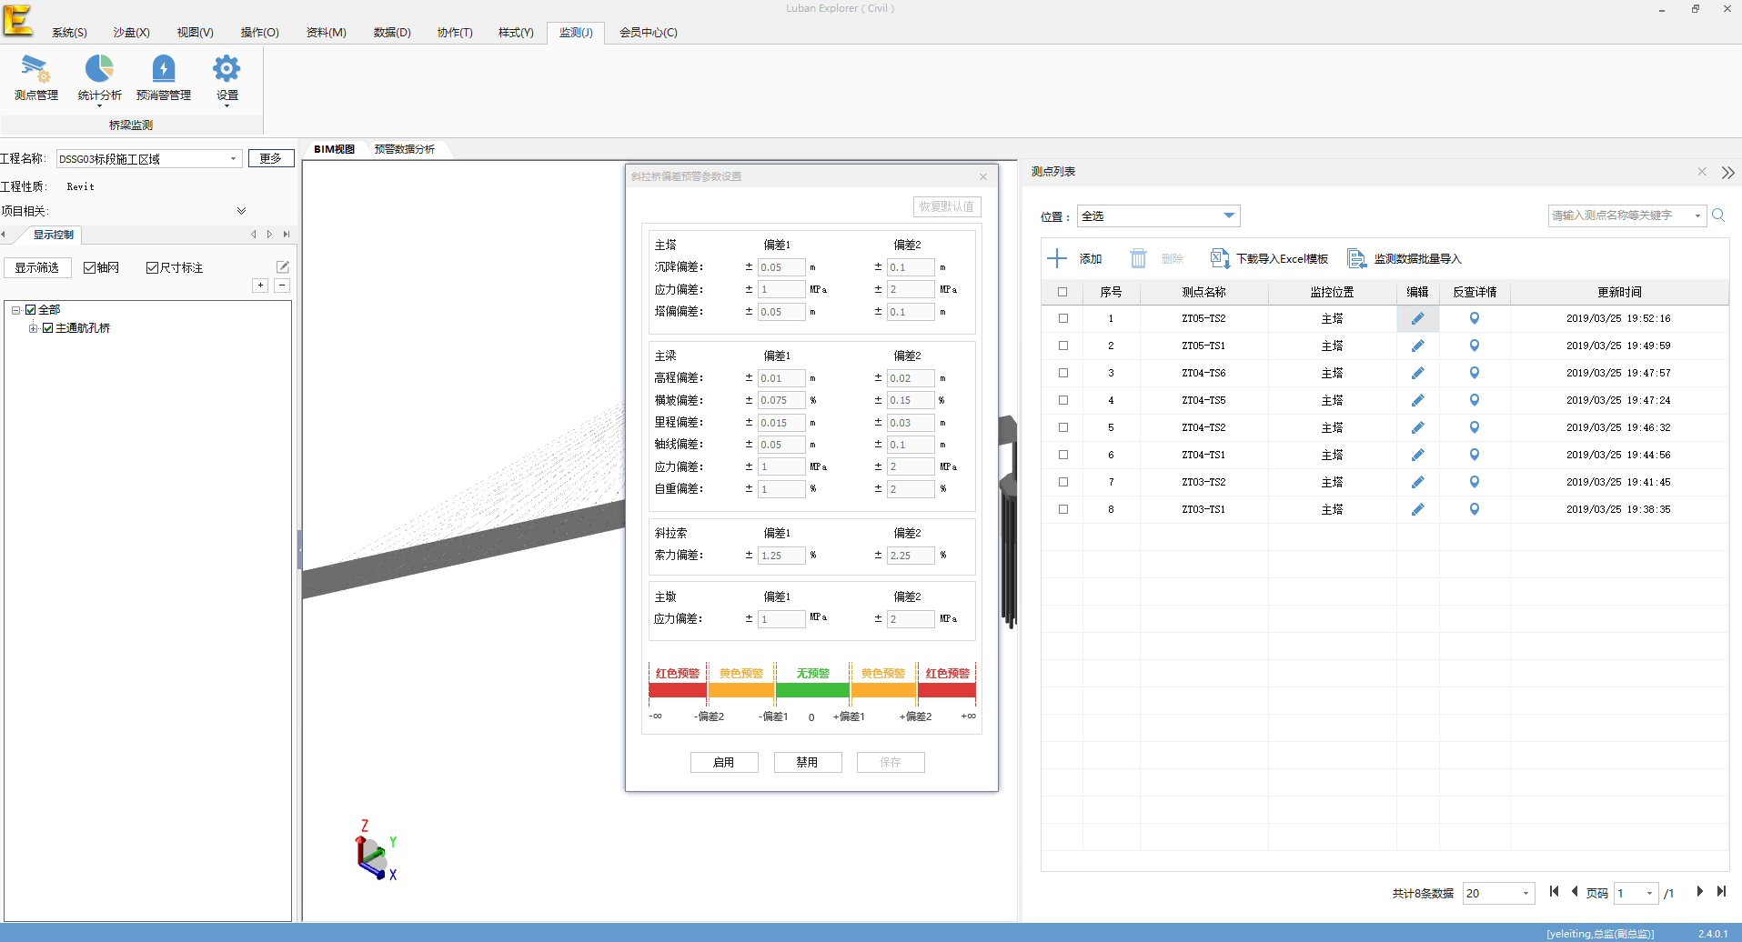Locate ZT03-TS2 with the pin icon
Viewport: 1742px width, 942px height.
(1475, 482)
